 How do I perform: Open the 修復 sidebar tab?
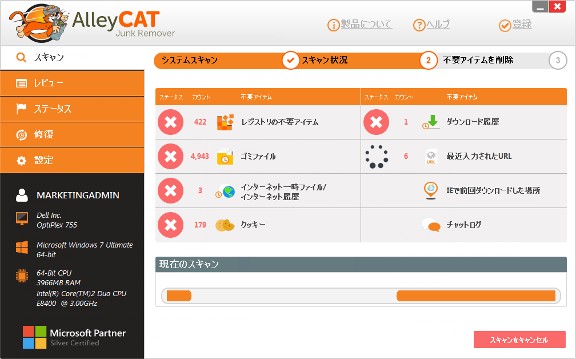click(73, 135)
